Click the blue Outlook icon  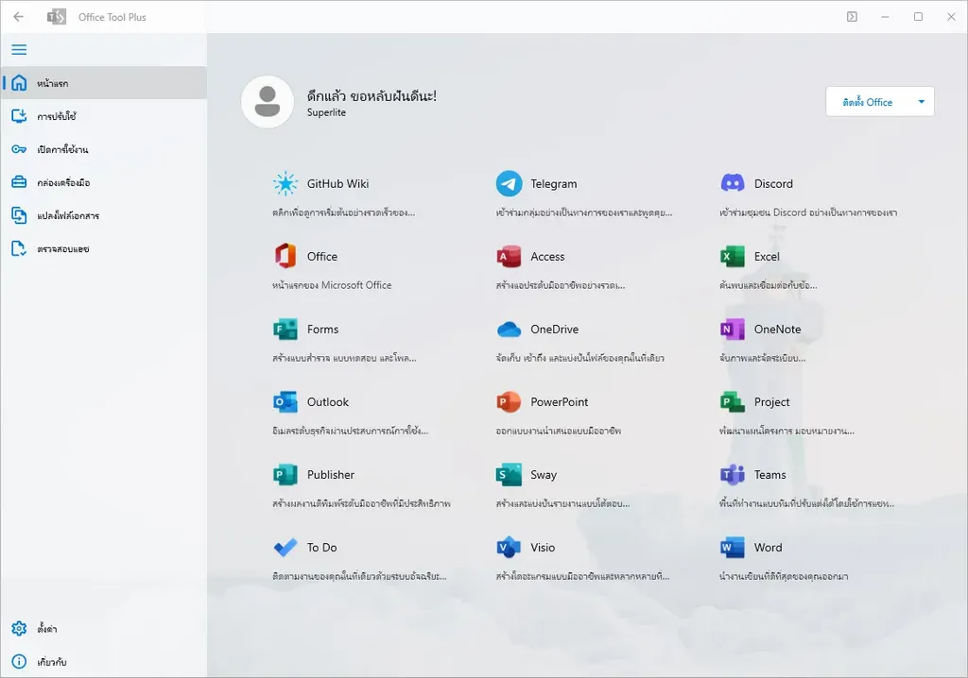(x=285, y=401)
